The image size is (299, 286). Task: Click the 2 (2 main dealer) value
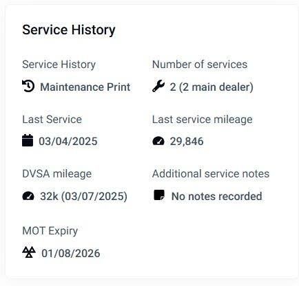212,87
